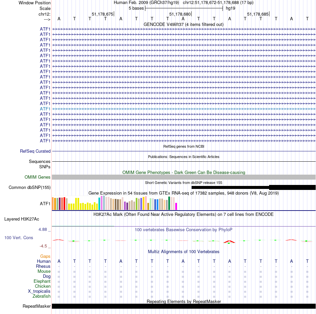The height and width of the screenshot is (314, 316).
Task: Click RefSeq genes from NCBI title
Action: tap(184, 146)
